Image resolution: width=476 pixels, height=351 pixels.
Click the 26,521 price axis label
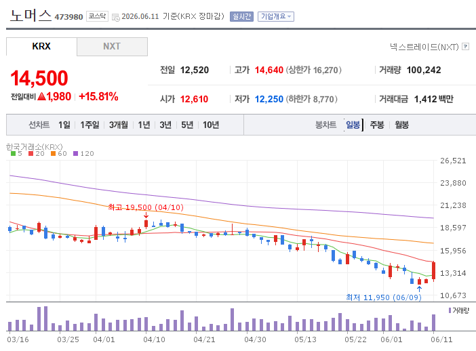coord(453,161)
